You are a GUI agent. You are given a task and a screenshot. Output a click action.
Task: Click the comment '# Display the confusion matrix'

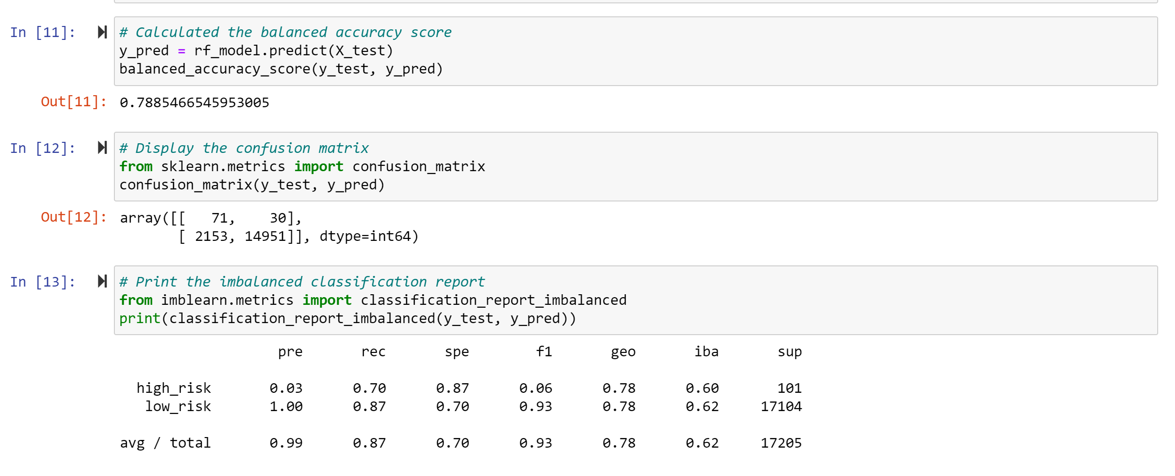(244, 148)
